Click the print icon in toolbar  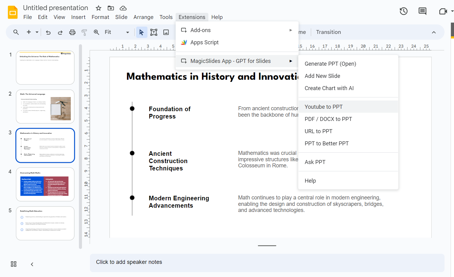(72, 32)
